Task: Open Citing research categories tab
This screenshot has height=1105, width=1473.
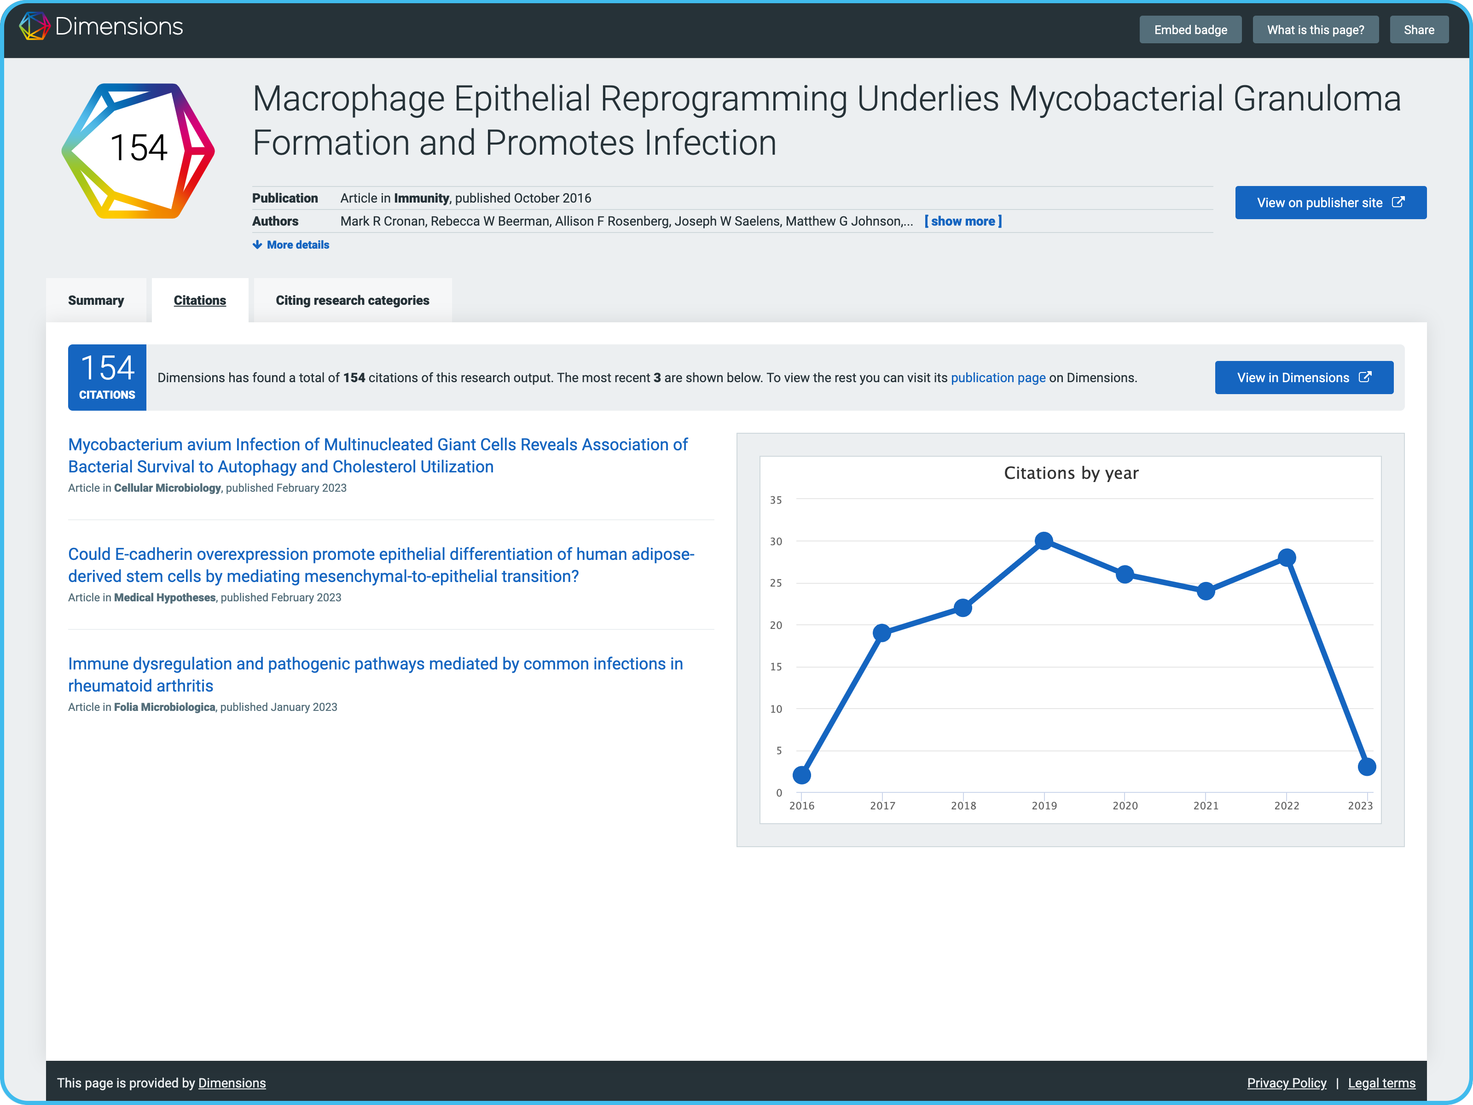Action: coord(352,300)
